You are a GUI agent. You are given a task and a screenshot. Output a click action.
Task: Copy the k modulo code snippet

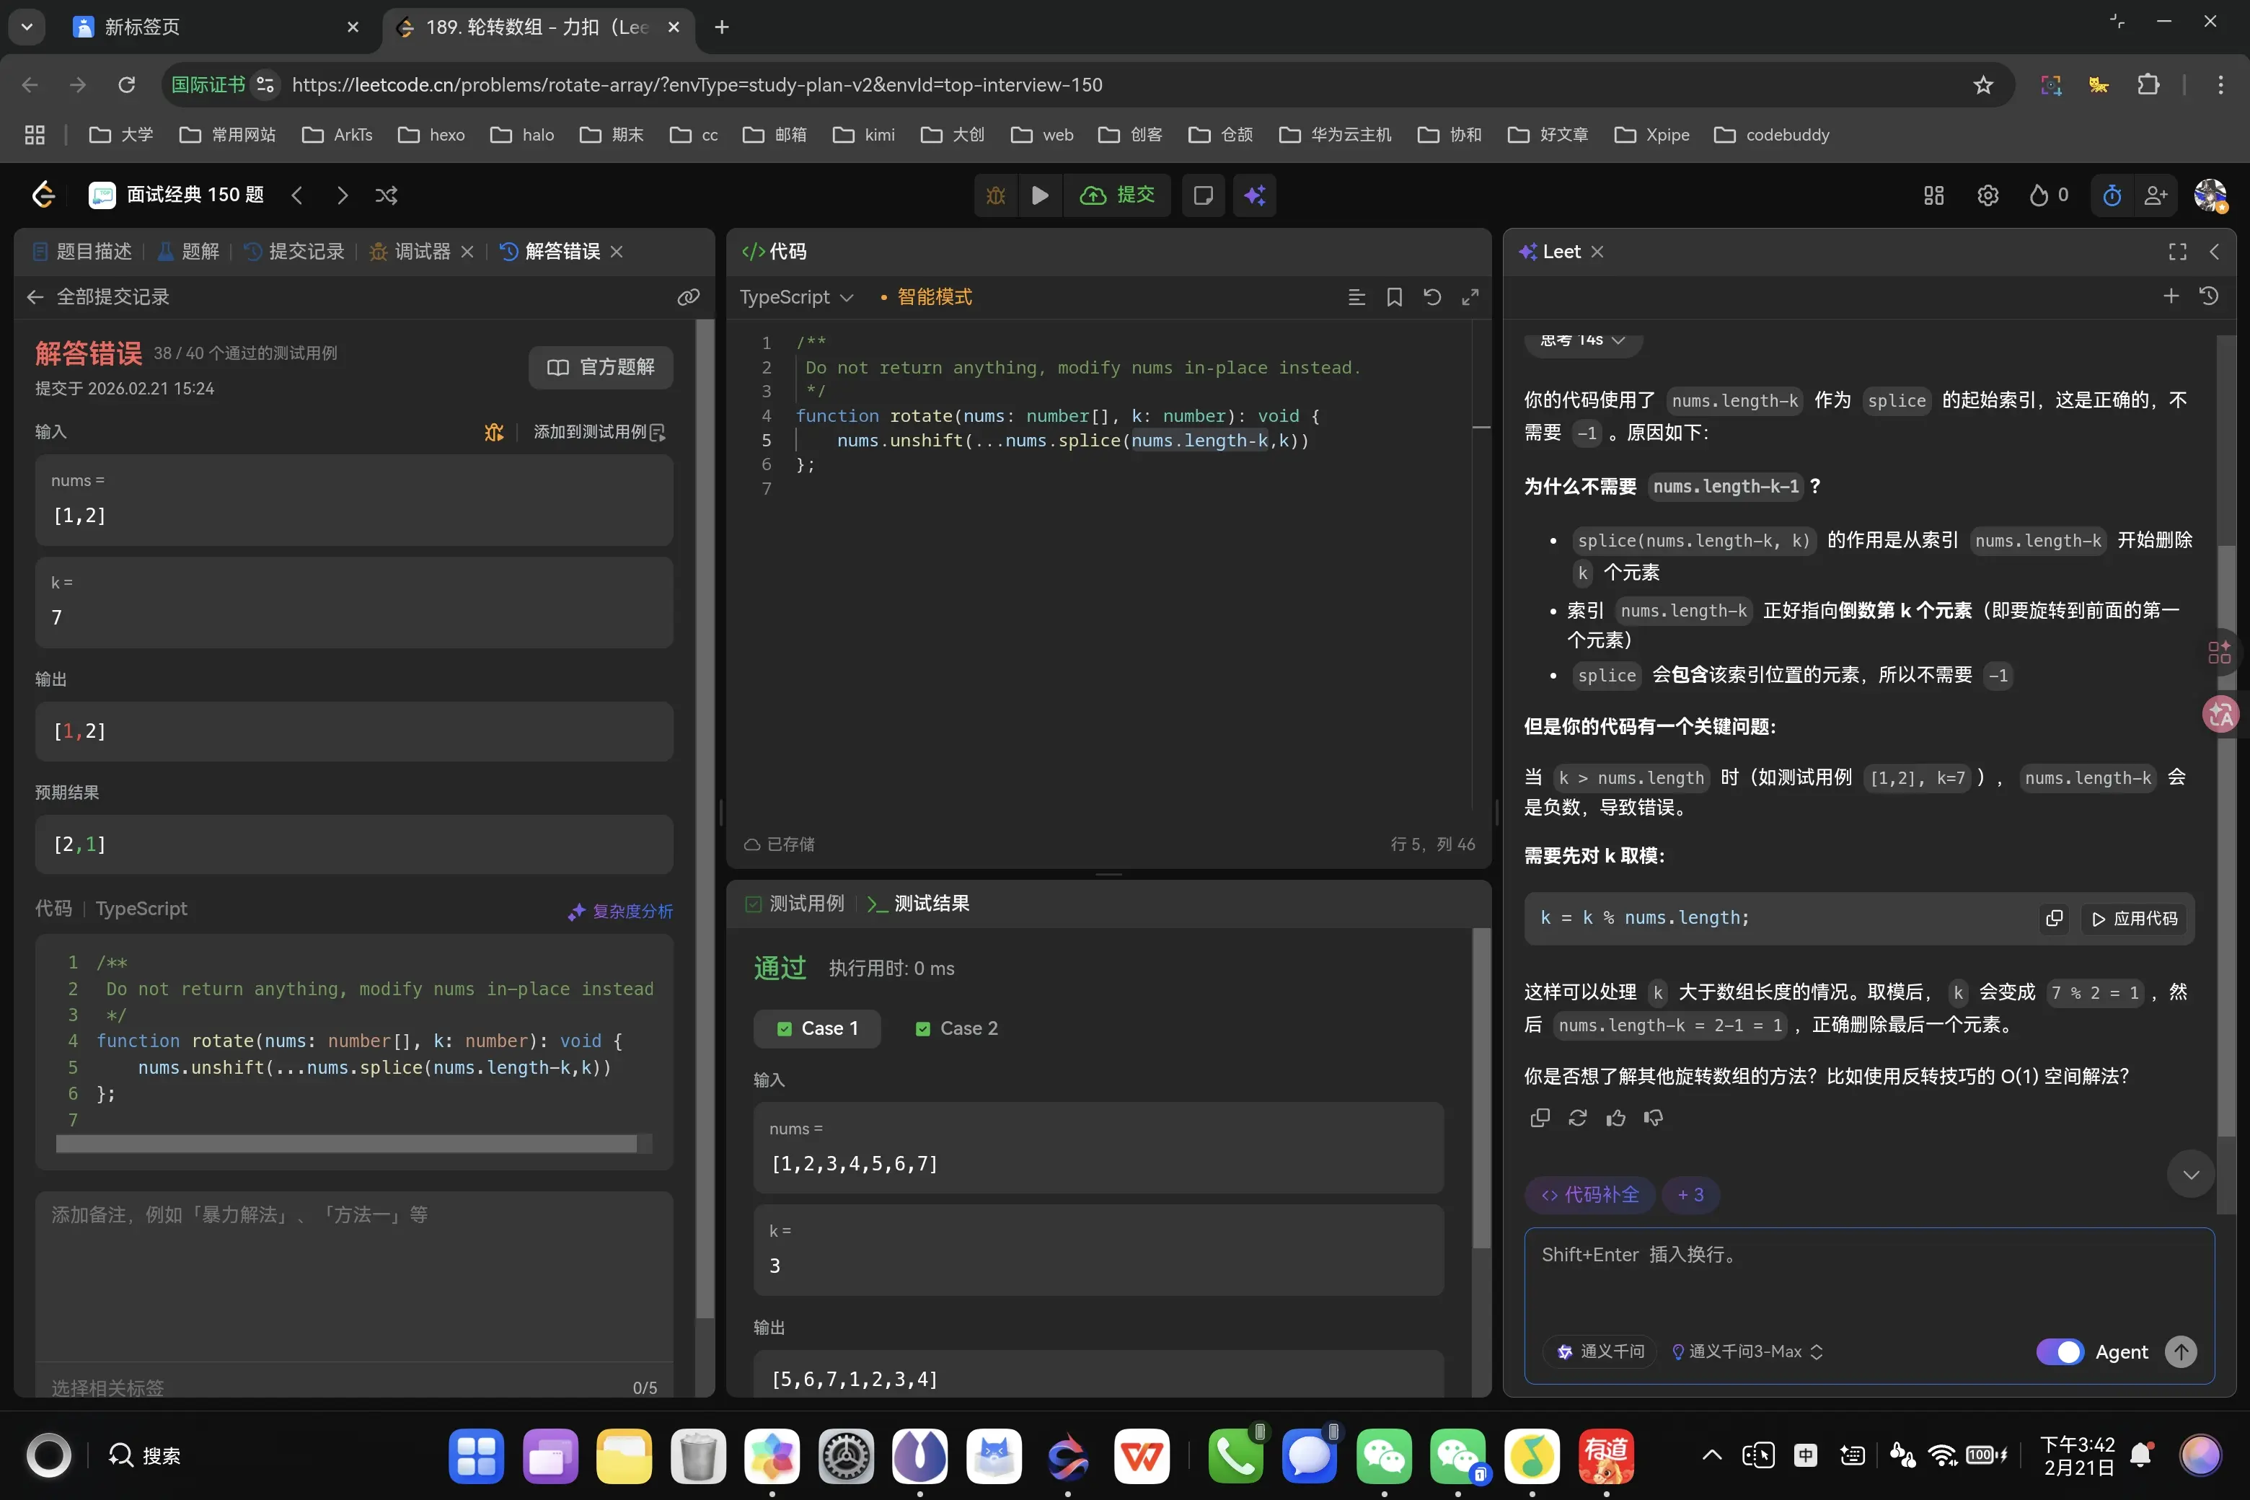pyautogui.click(x=2054, y=918)
